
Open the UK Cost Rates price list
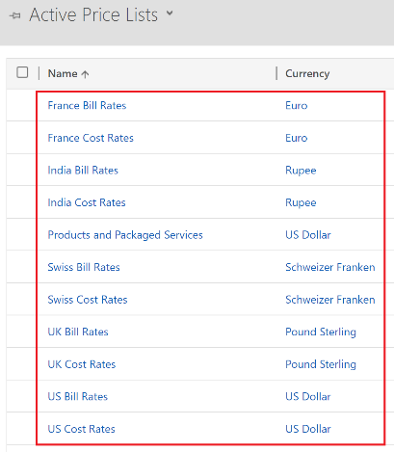pos(82,364)
